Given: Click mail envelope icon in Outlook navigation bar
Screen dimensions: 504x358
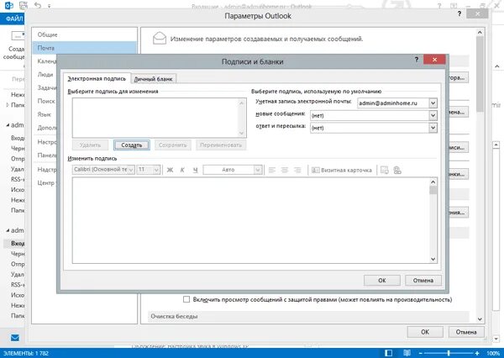Looking at the screenshot, I should [15, 338].
